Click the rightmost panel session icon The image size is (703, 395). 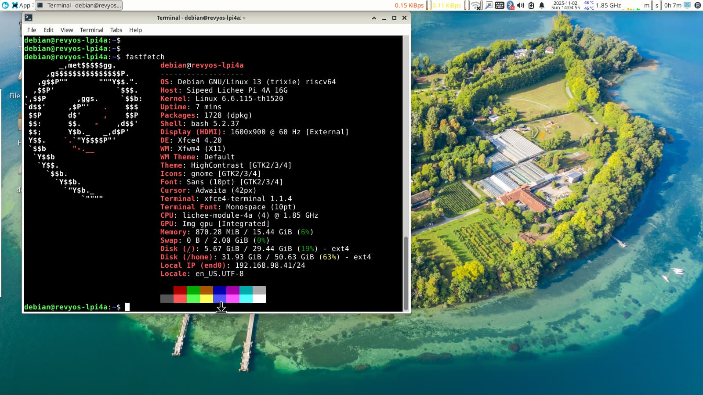[x=697, y=5]
